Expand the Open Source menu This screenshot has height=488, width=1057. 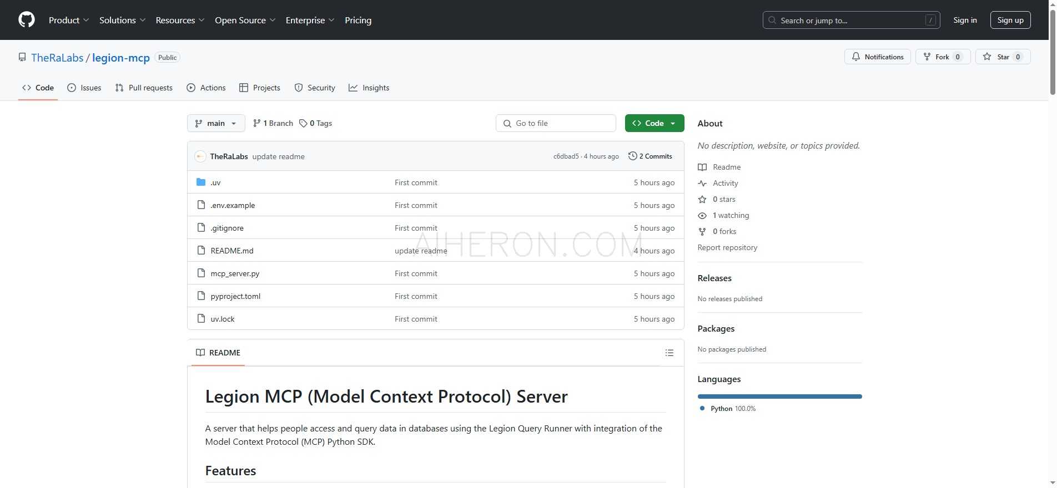pos(245,20)
